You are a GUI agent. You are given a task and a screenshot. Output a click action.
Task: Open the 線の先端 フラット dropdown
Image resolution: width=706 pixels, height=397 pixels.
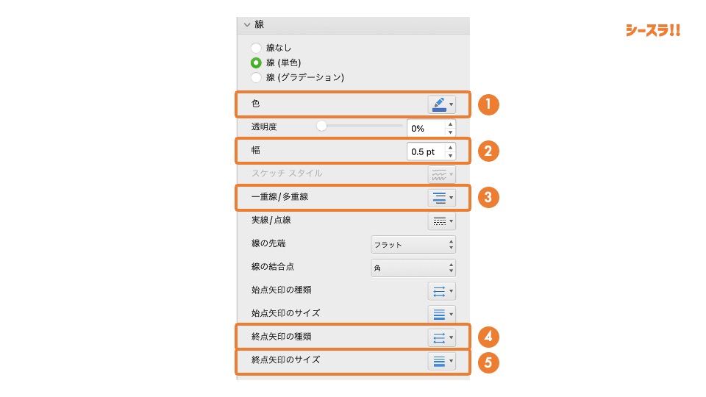[x=413, y=244]
